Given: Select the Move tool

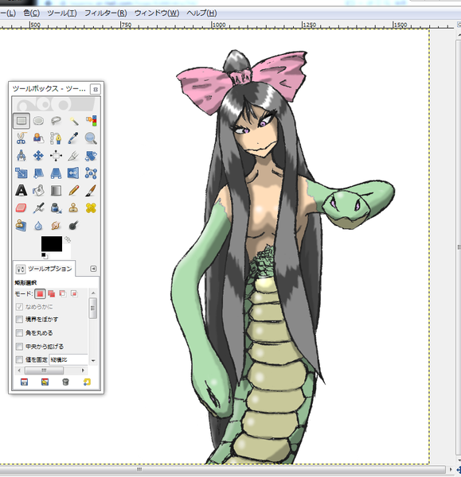Looking at the screenshot, I should click(x=38, y=156).
